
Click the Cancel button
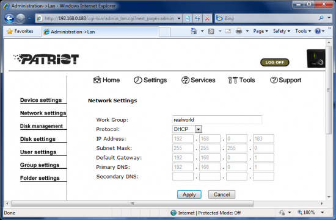(x=222, y=194)
